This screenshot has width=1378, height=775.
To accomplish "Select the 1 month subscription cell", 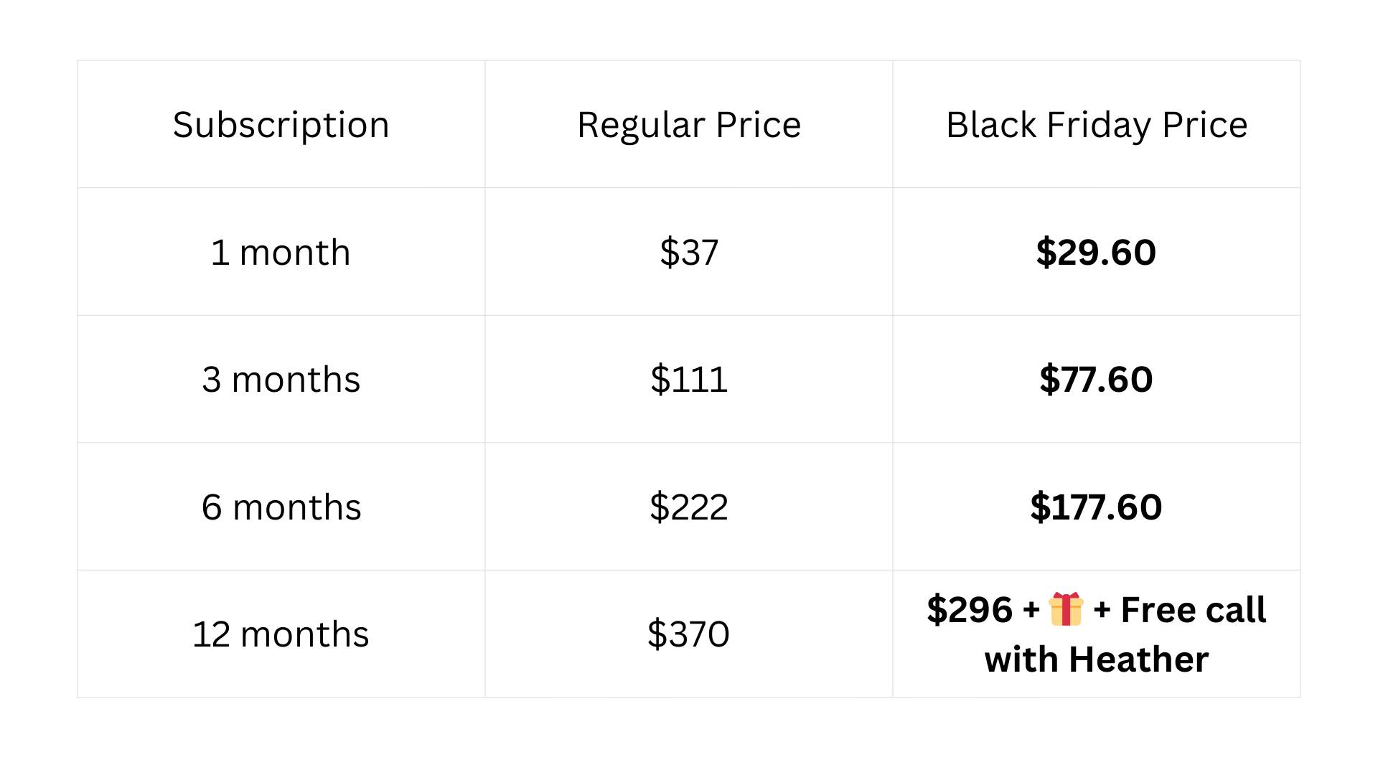I will (281, 253).
